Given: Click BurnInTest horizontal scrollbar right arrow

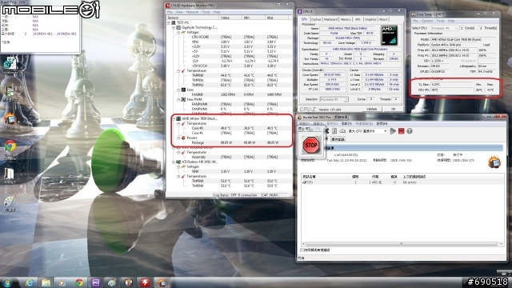Looking at the screenshot, I should (x=502, y=243).
